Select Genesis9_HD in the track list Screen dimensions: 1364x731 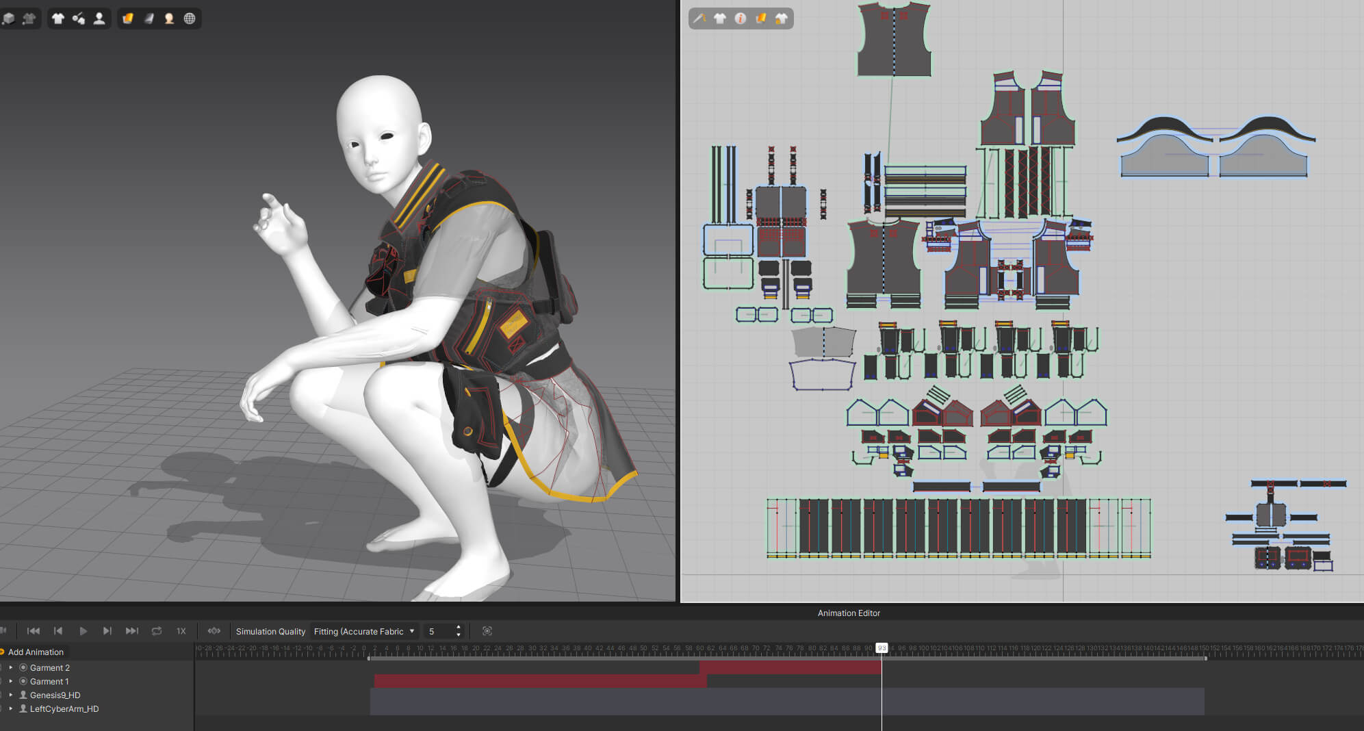tap(55, 695)
